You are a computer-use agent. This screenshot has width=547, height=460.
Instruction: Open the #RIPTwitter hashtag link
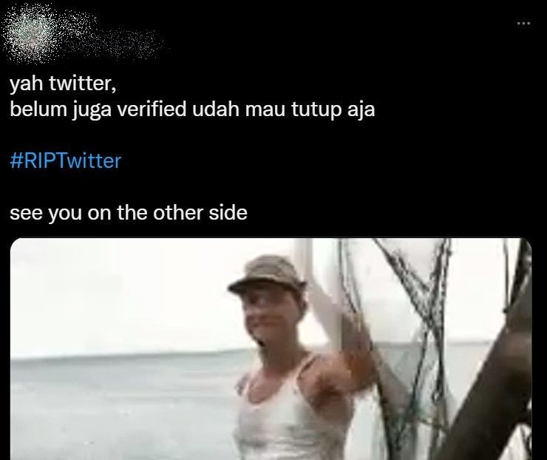66,161
